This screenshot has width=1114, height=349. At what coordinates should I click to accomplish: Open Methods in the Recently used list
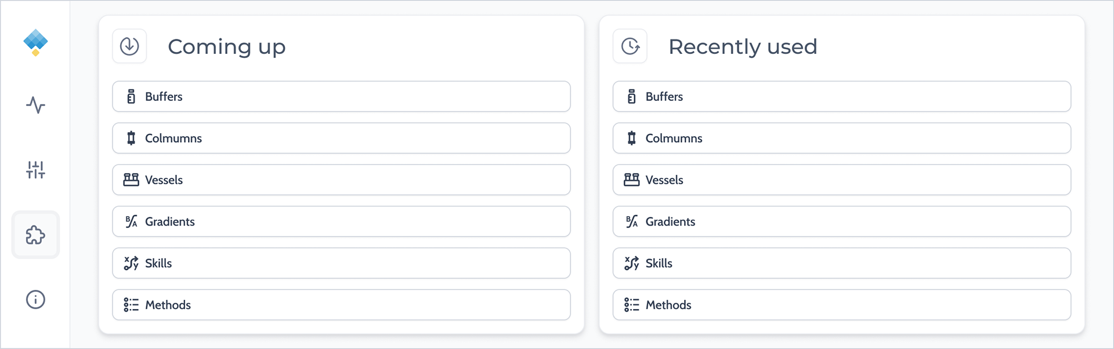842,305
